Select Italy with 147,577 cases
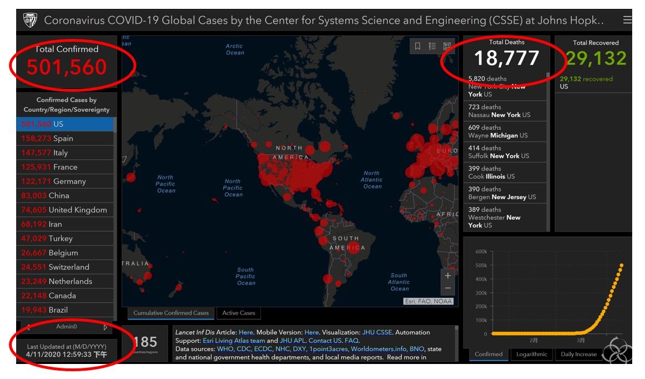This screenshot has width=645, height=379. (65, 152)
